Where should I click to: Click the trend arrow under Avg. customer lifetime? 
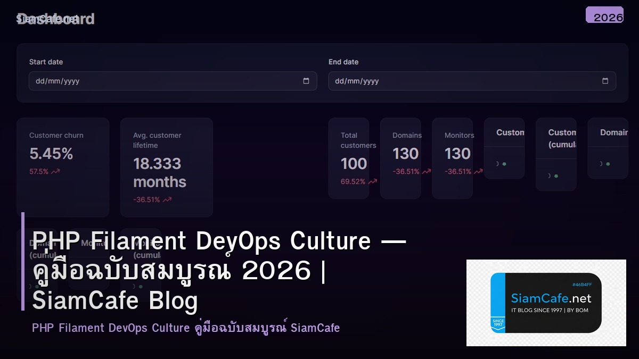point(166,199)
